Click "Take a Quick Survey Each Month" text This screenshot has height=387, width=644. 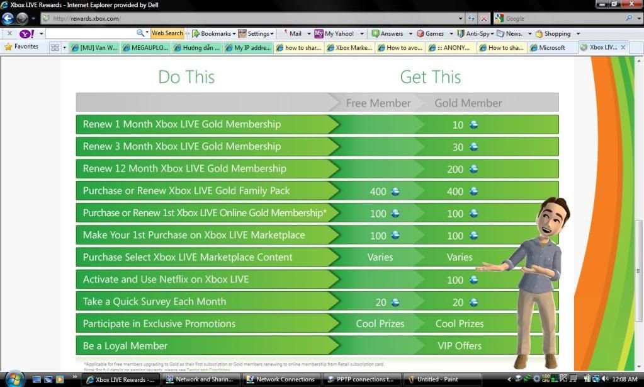coord(154,301)
